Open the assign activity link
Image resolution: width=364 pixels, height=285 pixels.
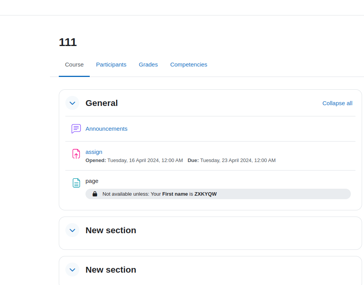click(94, 152)
